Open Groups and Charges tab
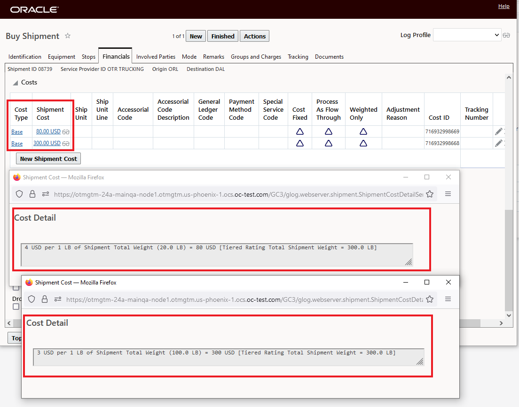This screenshot has width=519, height=407. point(256,57)
